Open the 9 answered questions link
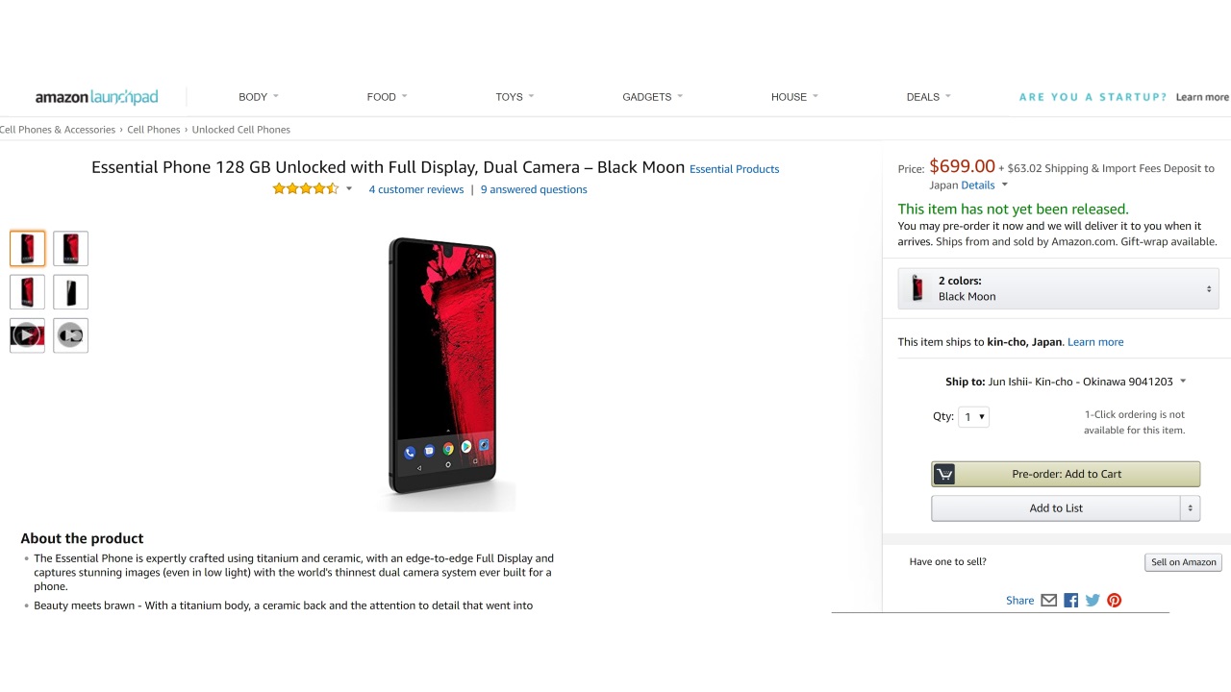This screenshot has height=692, width=1231. (534, 189)
